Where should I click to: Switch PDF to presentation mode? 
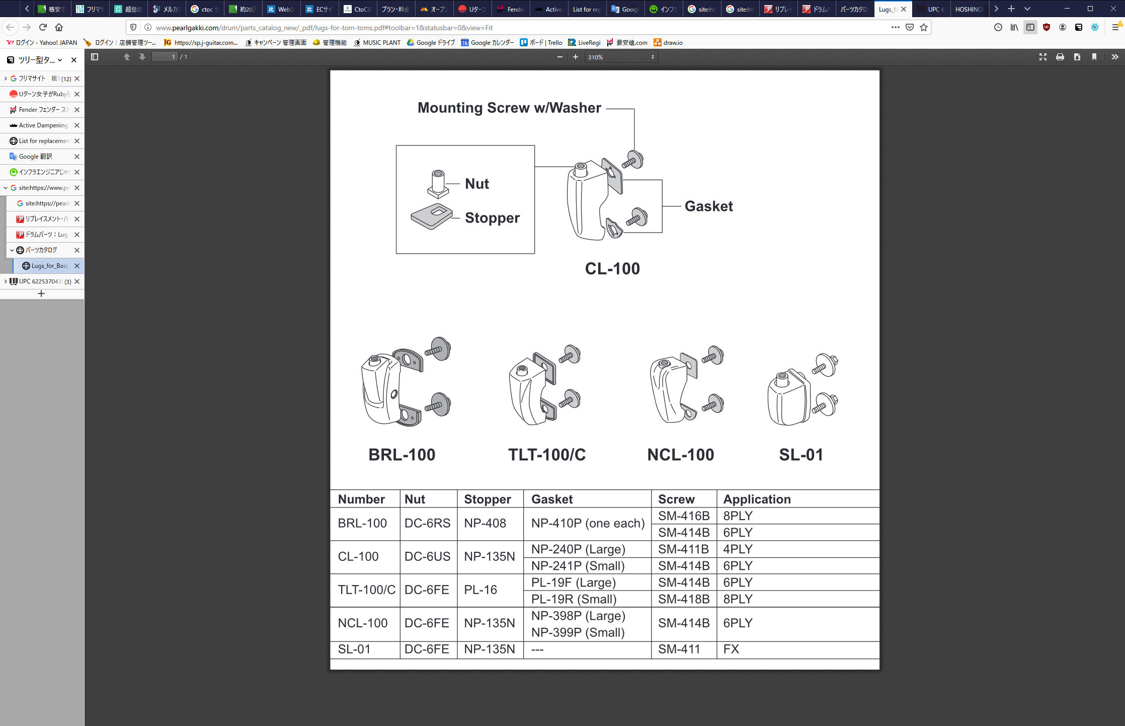(x=1043, y=57)
